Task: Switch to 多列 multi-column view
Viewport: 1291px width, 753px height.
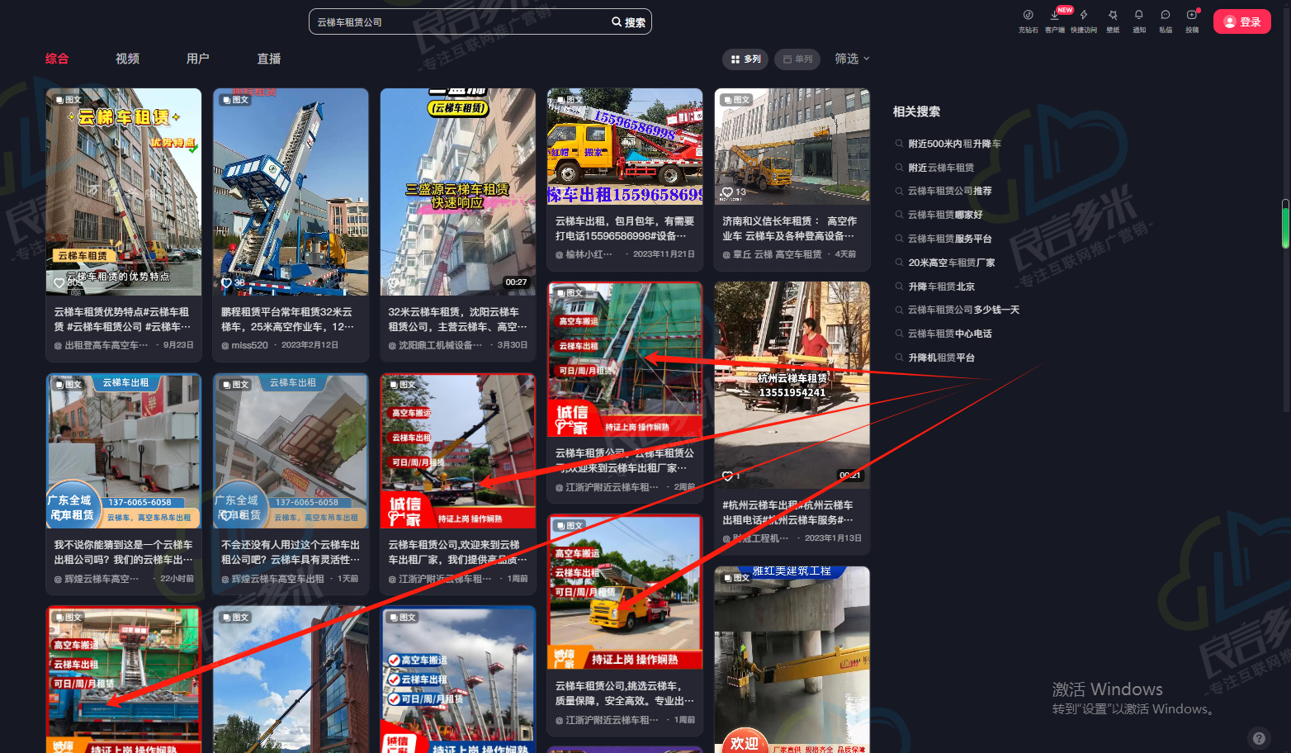Action: (x=746, y=59)
